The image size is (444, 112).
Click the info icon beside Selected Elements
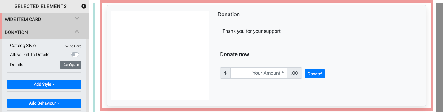(x=84, y=6)
